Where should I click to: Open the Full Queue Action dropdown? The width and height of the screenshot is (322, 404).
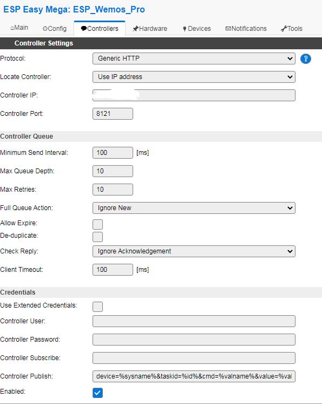pos(194,208)
